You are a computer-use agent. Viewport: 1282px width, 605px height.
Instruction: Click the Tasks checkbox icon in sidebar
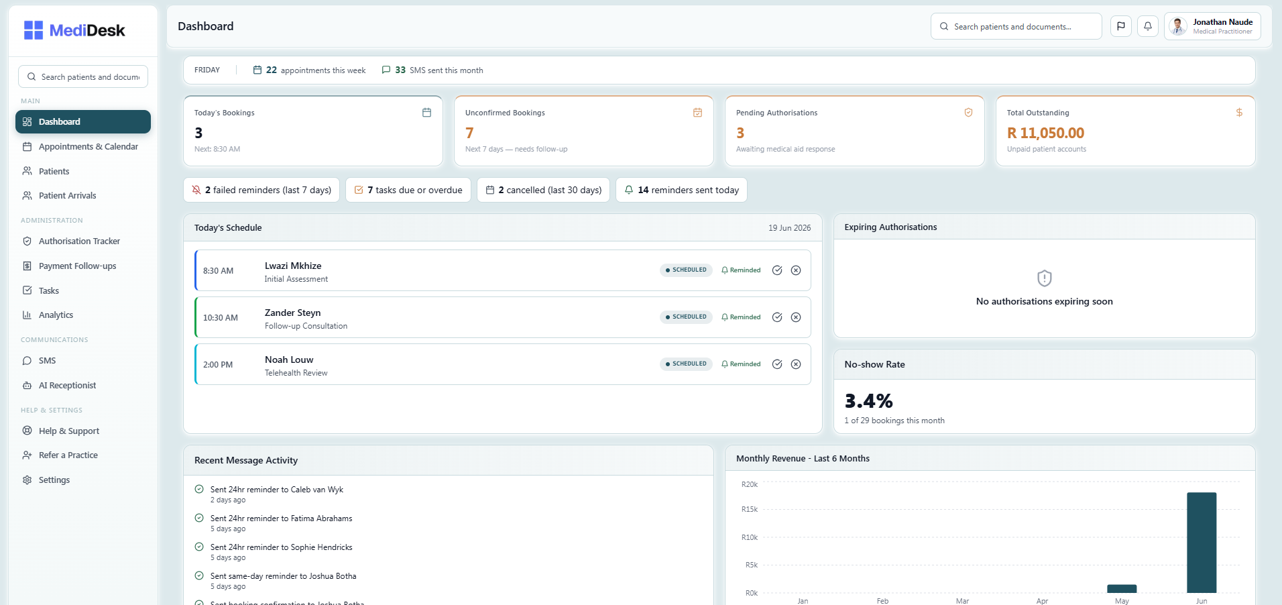[x=27, y=290]
